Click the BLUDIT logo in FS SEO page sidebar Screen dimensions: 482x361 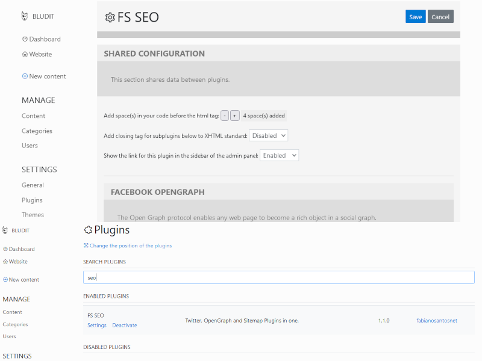click(24, 16)
